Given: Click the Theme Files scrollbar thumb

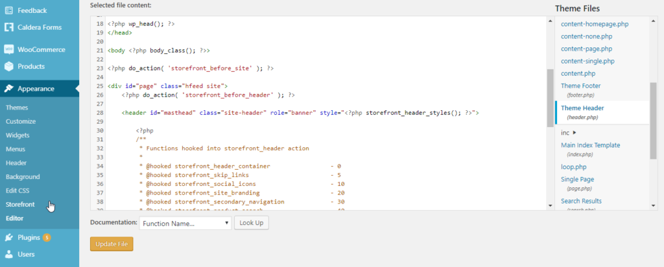Looking at the screenshot, I should click(653, 121).
